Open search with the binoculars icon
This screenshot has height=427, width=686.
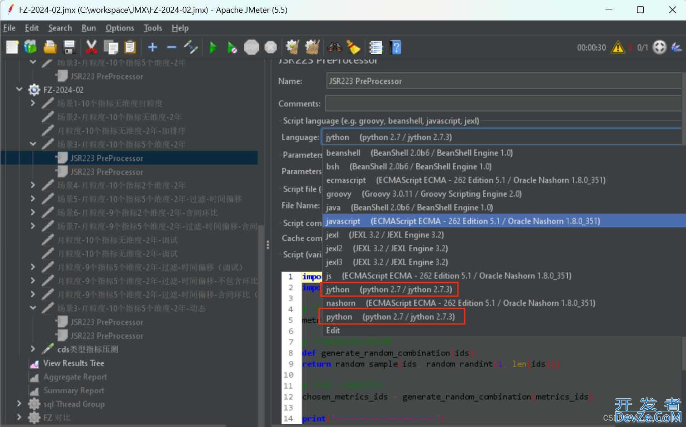pos(334,47)
